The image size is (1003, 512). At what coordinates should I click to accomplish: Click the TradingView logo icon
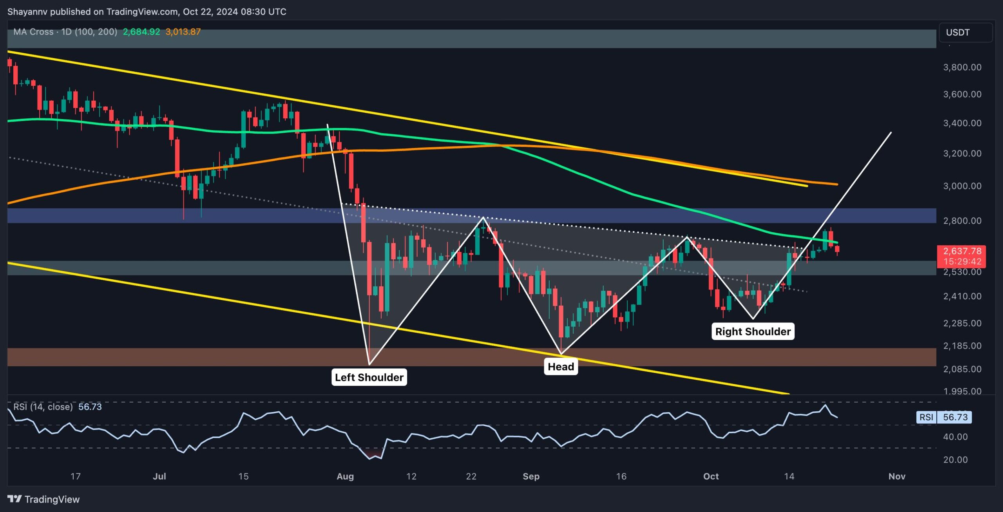click(14, 499)
